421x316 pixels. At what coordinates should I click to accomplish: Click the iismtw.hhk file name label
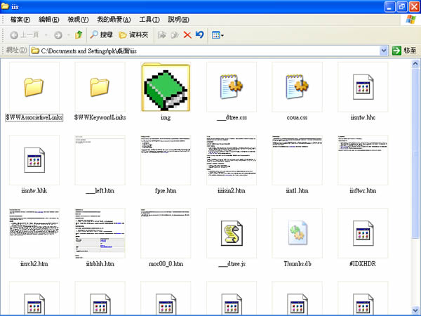(34, 191)
